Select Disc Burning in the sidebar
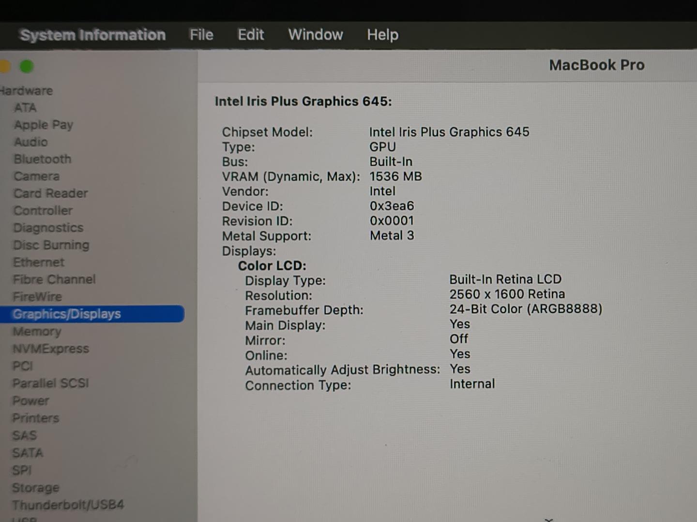 [51, 245]
